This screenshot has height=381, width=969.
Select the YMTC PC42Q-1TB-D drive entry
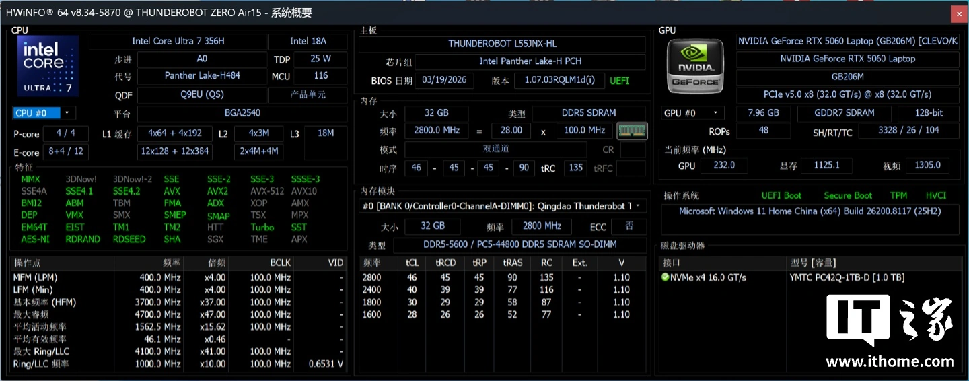(847, 277)
